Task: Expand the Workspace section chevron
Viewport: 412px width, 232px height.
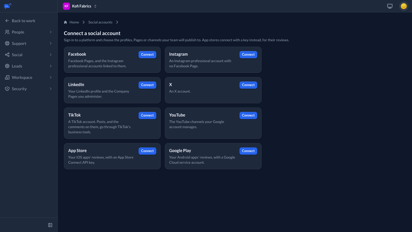Action: [51, 77]
